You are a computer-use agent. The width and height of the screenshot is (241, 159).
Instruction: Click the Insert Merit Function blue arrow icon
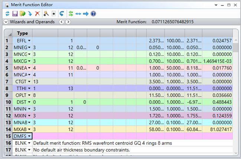point(30,14)
